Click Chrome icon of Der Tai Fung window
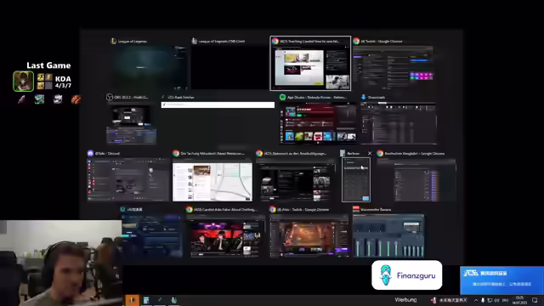 click(176, 153)
